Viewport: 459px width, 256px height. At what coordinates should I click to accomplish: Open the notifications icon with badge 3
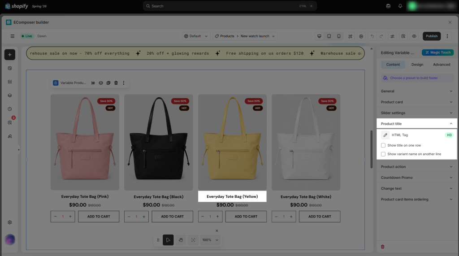pyautogui.click(x=10, y=122)
